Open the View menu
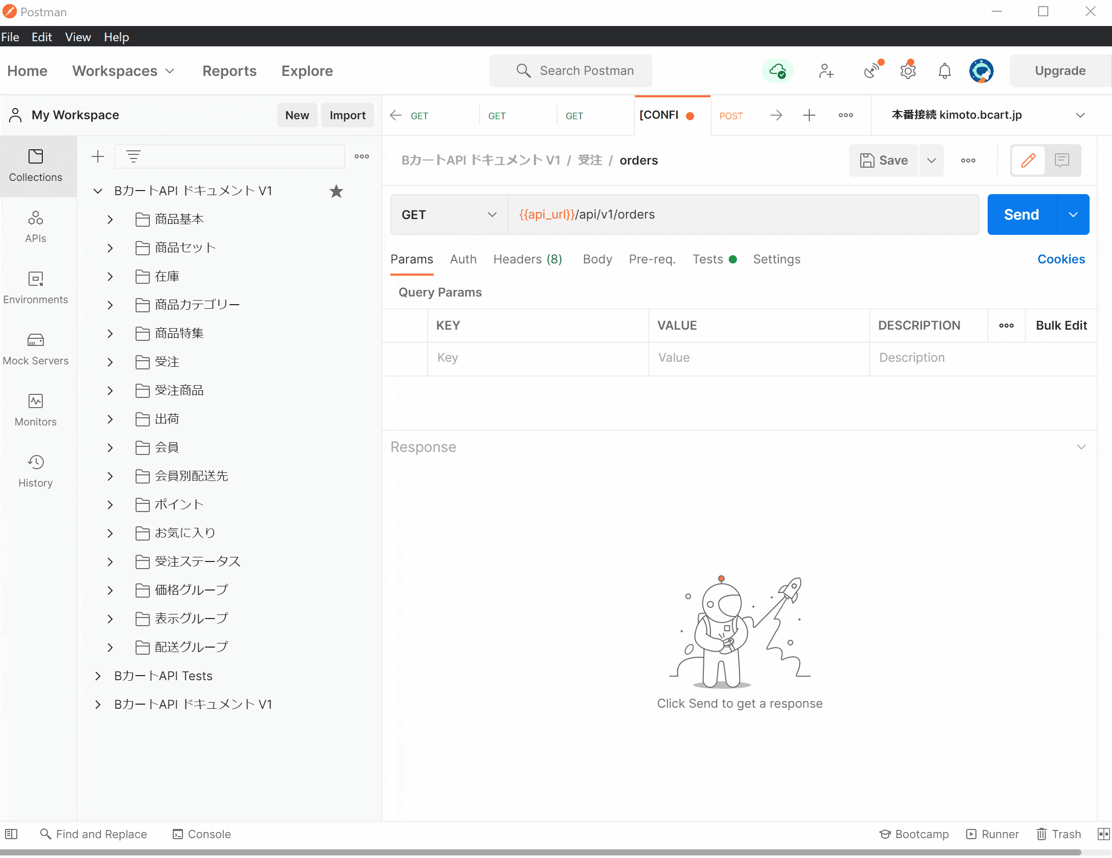The width and height of the screenshot is (1112, 858). (x=78, y=37)
